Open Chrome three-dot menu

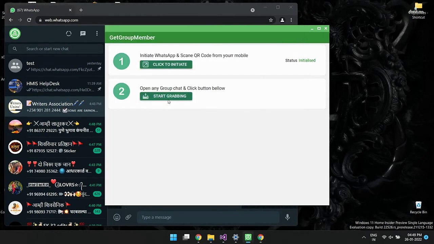pos(291,20)
